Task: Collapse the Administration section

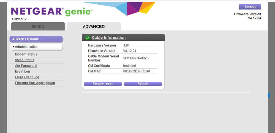Action: [x=36, y=47]
